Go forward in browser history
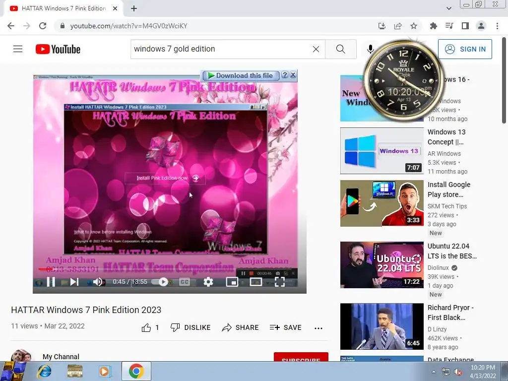This screenshot has width=508, height=381. click(27, 26)
